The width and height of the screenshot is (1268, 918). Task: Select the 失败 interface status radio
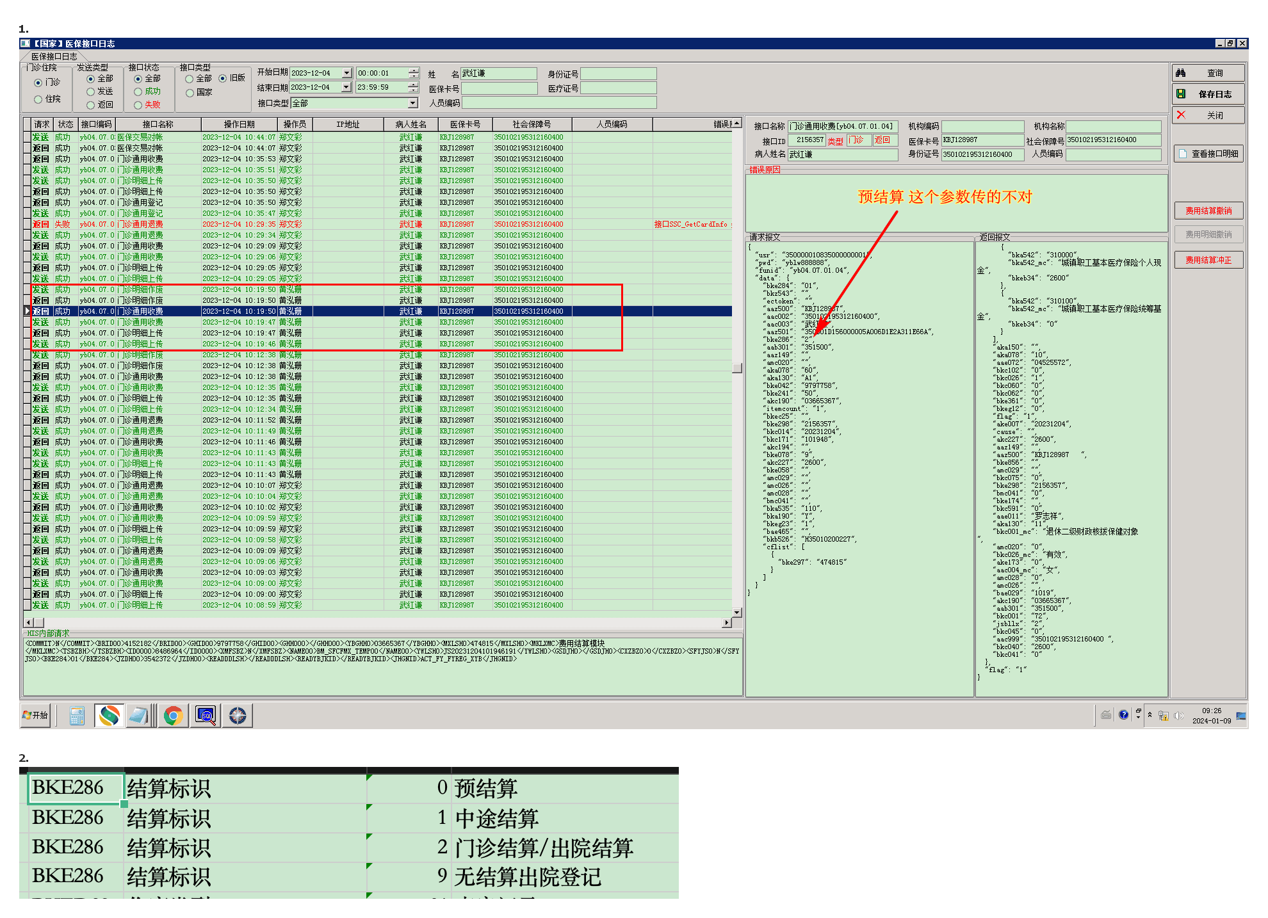coord(138,105)
